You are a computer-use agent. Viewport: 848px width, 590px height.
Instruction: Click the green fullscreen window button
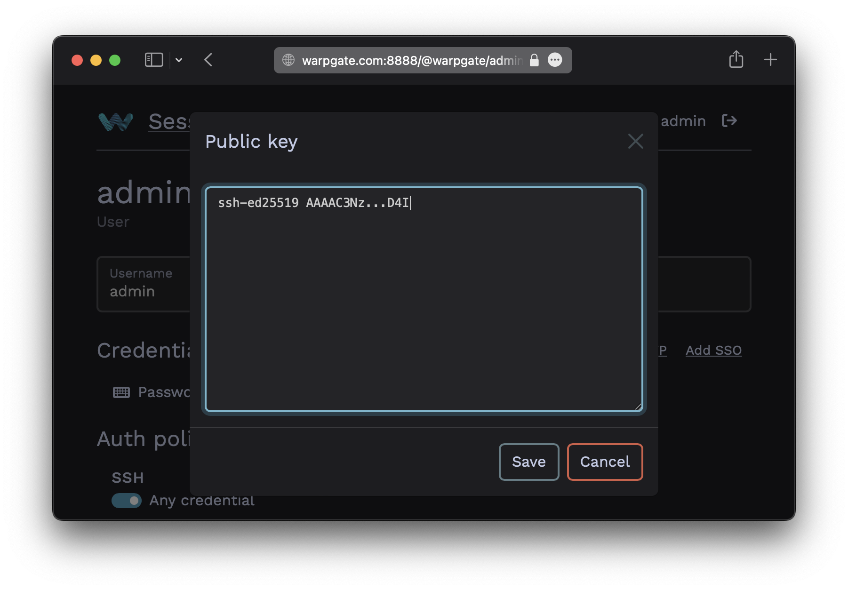(115, 60)
